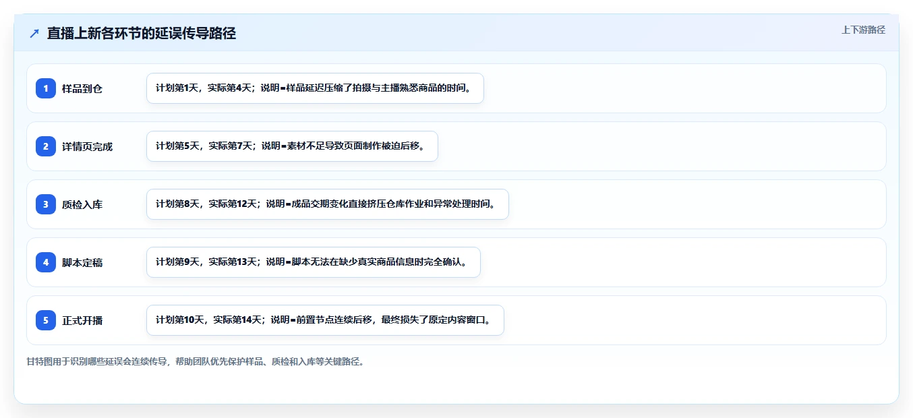Viewport: 913px width, 418px height.
Task: Open the 计划第10天，实际第14天 detail box
Action: (325, 320)
